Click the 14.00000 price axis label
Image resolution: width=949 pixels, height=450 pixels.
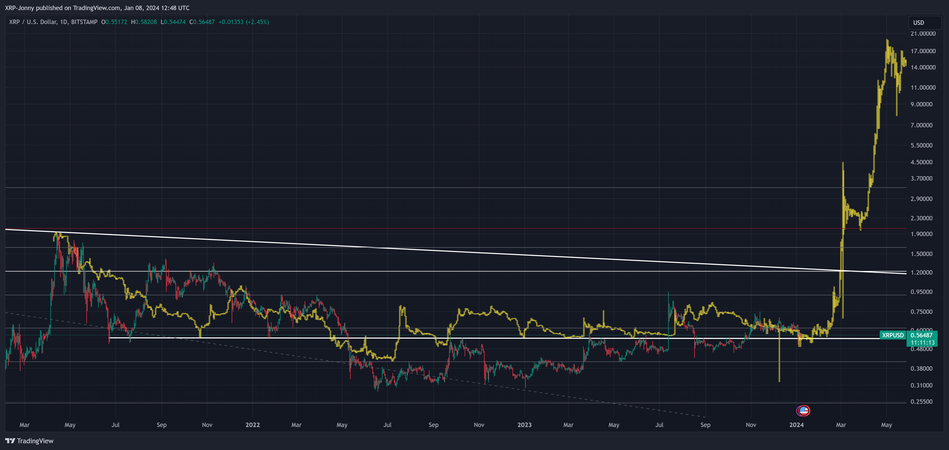[x=923, y=67]
